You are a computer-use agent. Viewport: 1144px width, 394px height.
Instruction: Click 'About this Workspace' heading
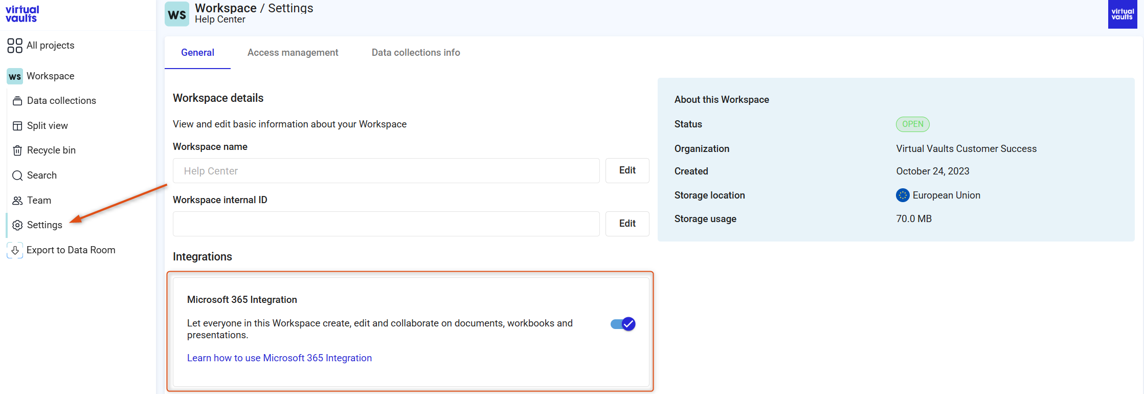[x=722, y=100]
